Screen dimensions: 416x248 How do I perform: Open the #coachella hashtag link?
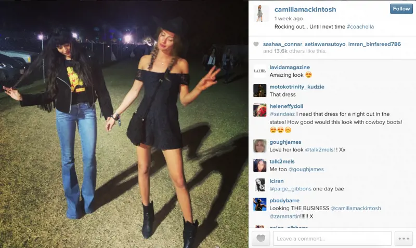coord(360,27)
